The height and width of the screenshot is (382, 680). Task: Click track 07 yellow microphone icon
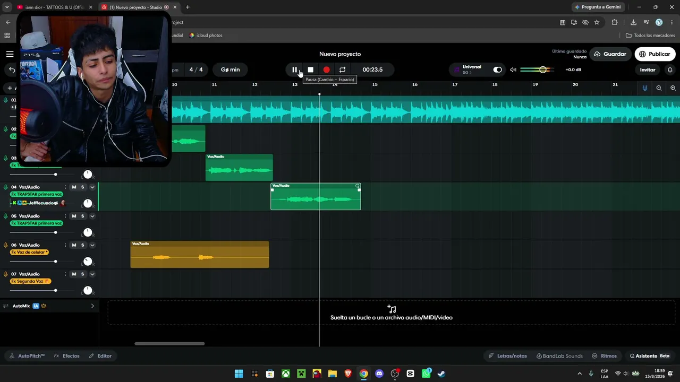coord(6,274)
